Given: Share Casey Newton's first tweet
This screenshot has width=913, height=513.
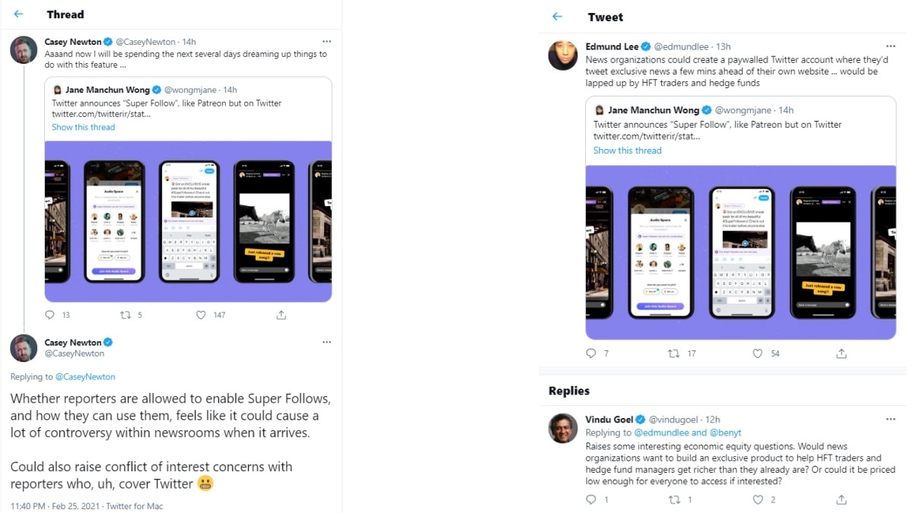Looking at the screenshot, I should (x=281, y=315).
